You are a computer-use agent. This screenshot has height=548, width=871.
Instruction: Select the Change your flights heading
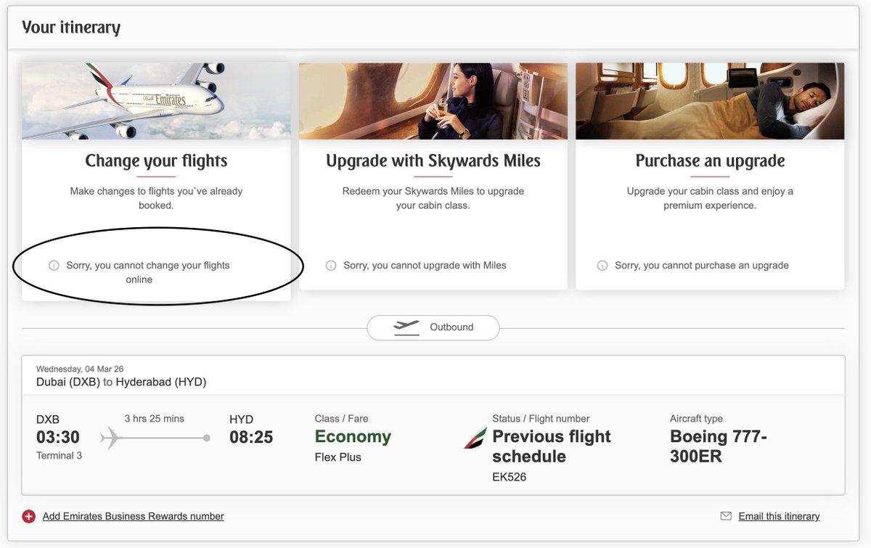156,160
